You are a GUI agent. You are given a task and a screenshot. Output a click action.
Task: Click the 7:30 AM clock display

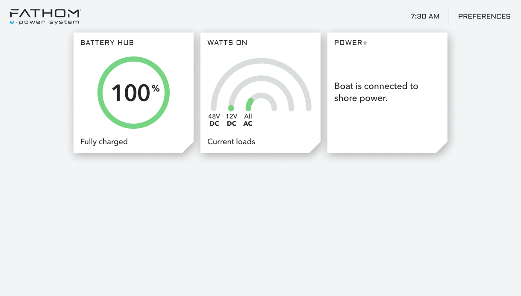point(425,16)
